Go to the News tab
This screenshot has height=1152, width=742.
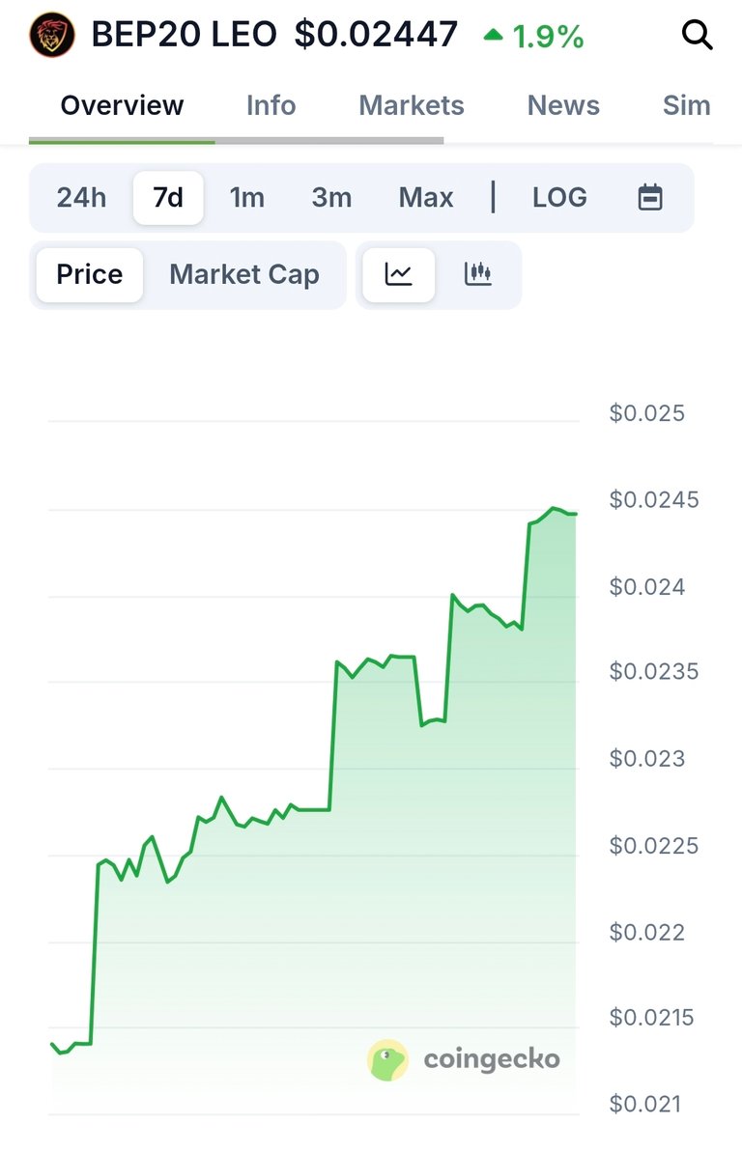[x=563, y=106]
